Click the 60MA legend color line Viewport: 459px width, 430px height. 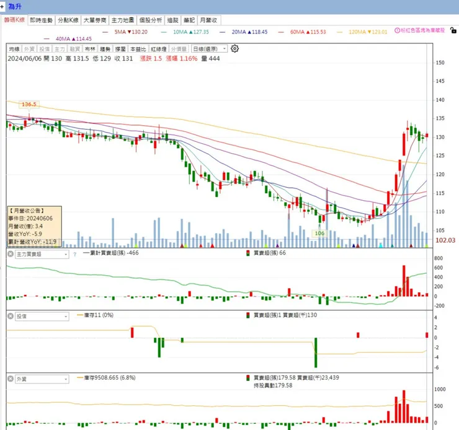281,32
